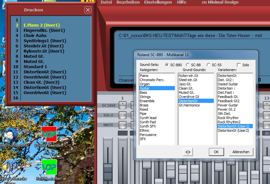This screenshot has height=184, width=270.
Task: Select the SC-55 sound set
Action: point(209,65)
